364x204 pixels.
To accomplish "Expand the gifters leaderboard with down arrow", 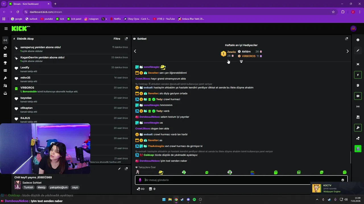I will click(241, 61).
